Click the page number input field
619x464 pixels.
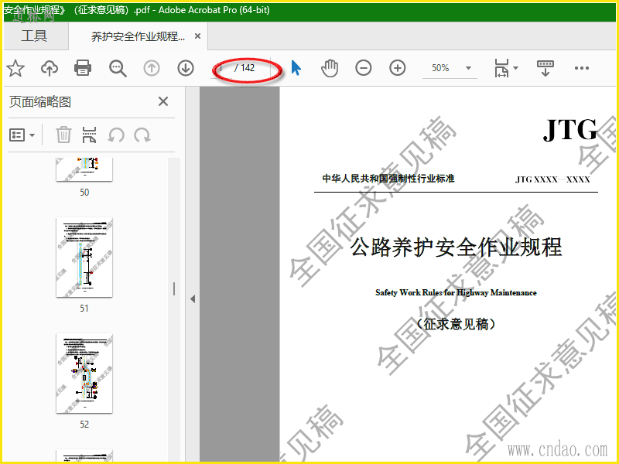tap(222, 68)
